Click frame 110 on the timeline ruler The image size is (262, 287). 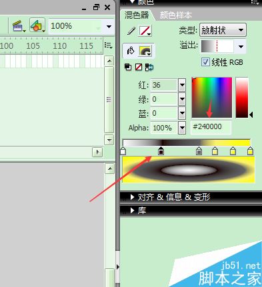click(x=59, y=45)
